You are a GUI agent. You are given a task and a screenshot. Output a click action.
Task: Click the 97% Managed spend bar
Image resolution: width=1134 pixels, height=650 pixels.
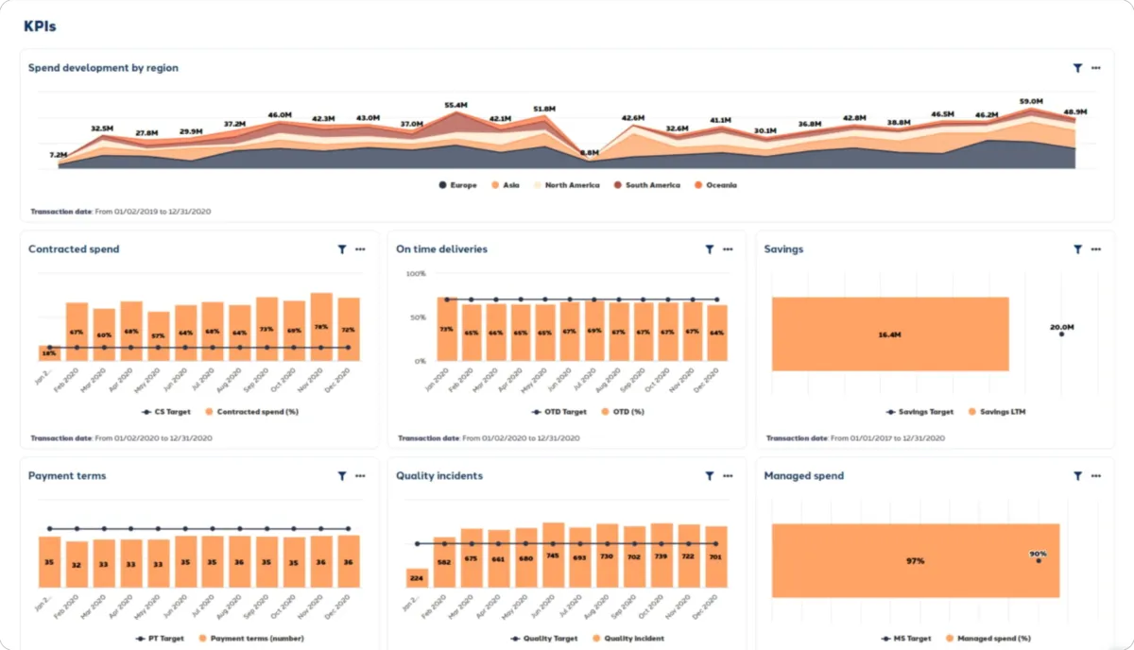point(916,560)
